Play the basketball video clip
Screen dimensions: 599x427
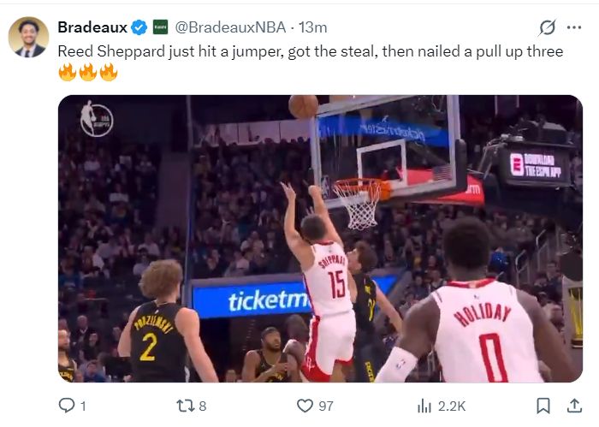[320, 238]
